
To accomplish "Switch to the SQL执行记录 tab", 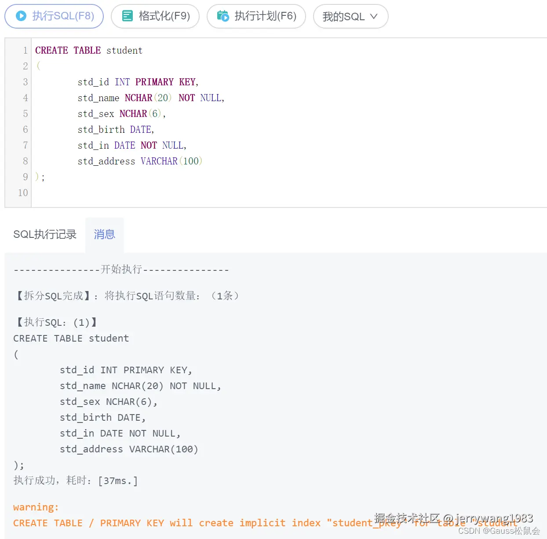I will pyautogui.click(x=44, y=234).
